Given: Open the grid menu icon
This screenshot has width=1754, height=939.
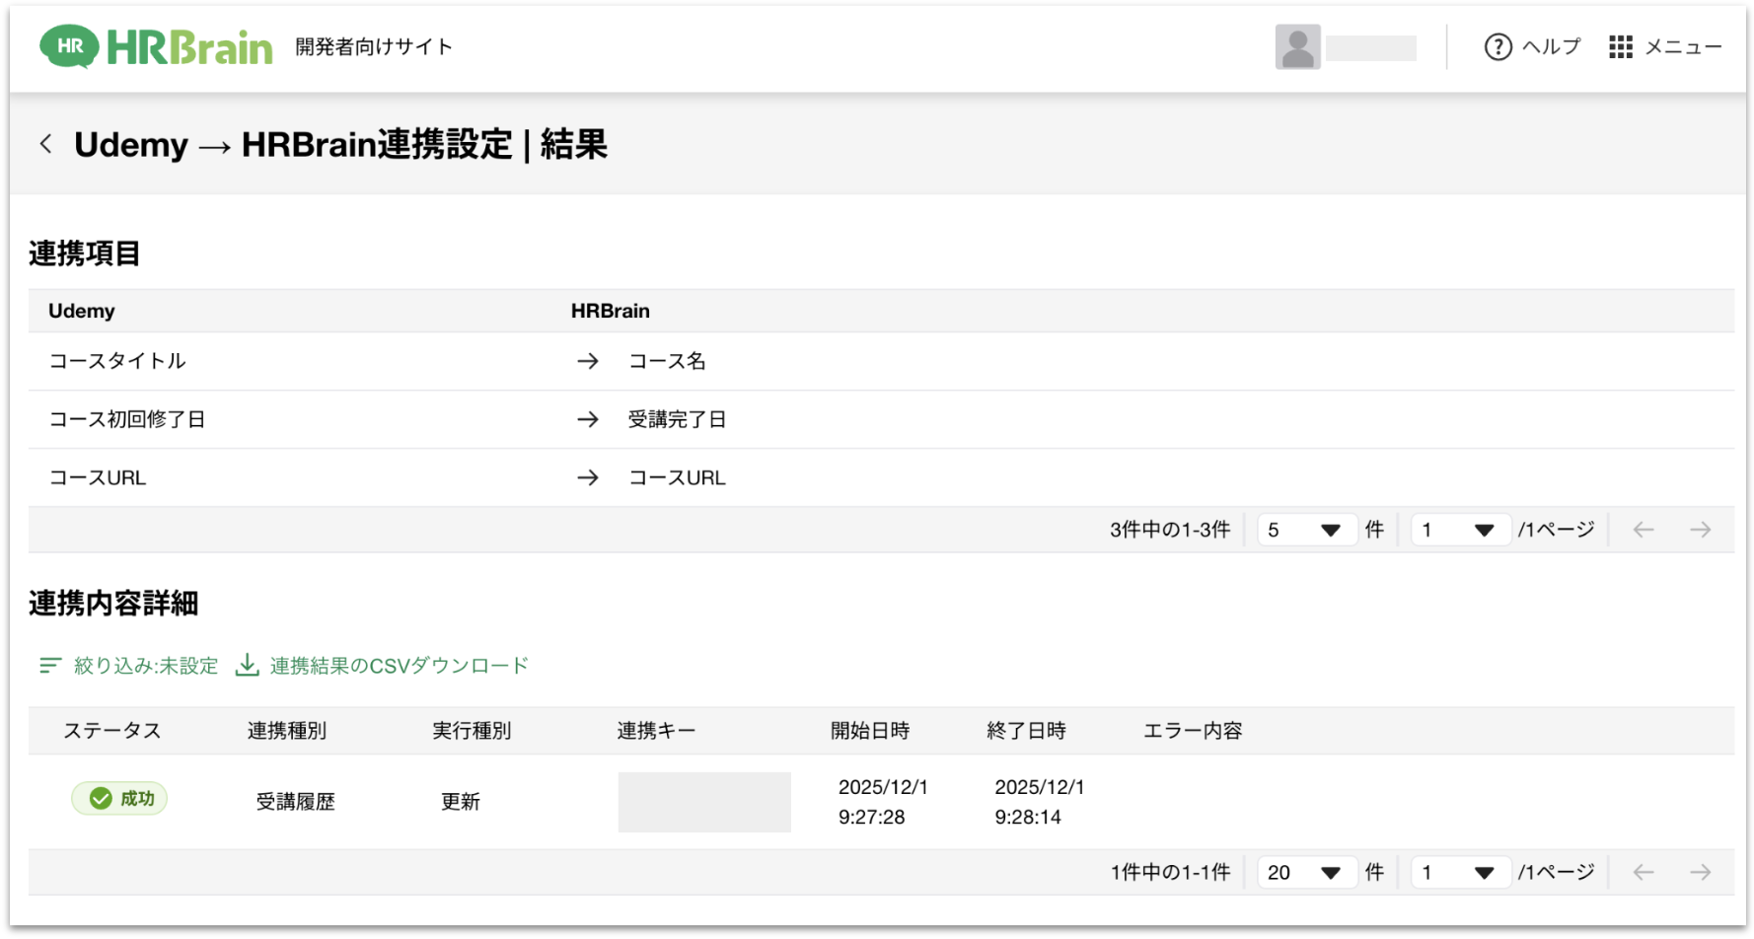Looking at the screenshot, I should pyautogui.click(x=1620, y=46).
